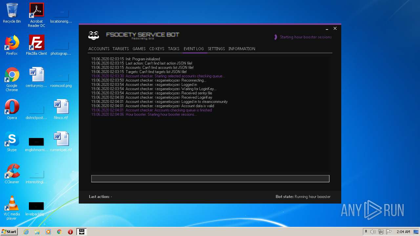The image size is (420, 236).
Task: Click 'Starting selected accounts checking queue' log line
Action: (158, 76)
